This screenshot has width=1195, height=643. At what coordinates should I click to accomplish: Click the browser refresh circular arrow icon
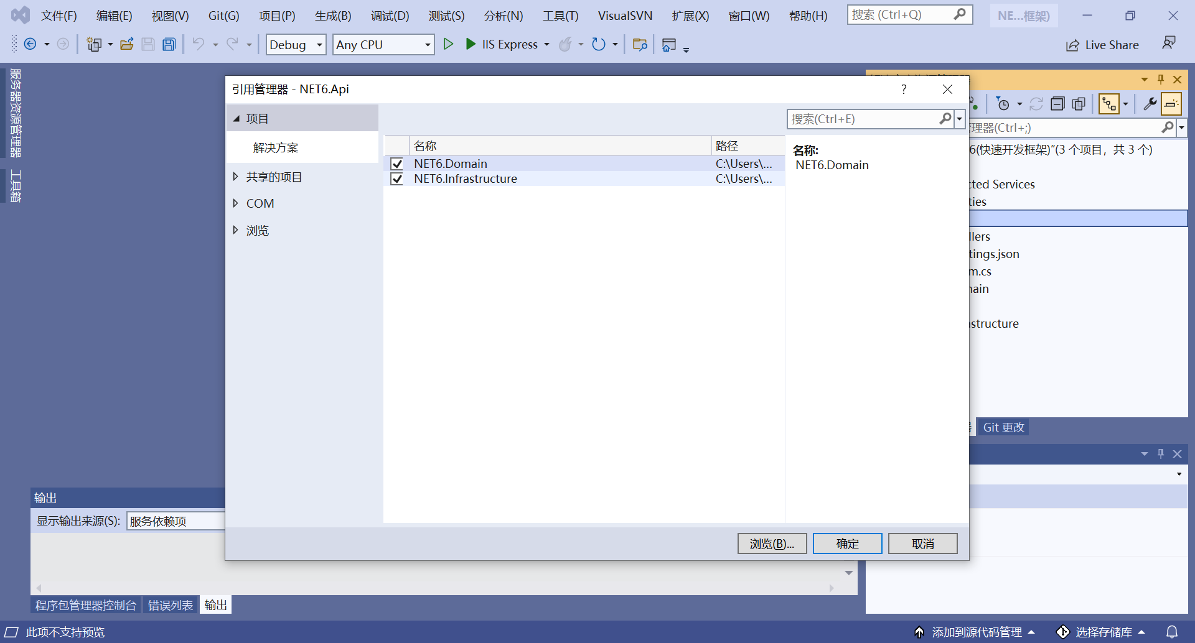click(598, 44)
